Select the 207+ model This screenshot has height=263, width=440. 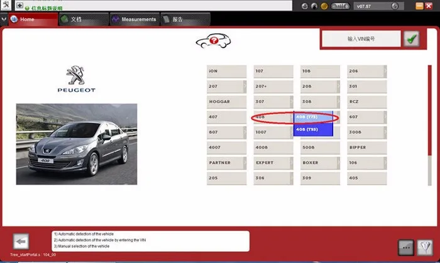pos(273,87)
